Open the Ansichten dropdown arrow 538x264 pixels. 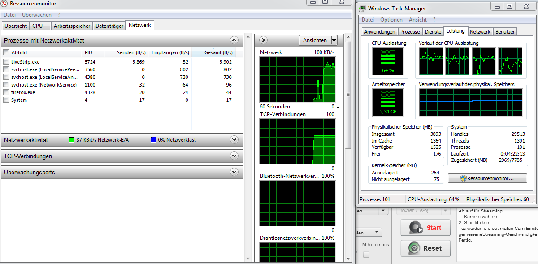(334, 40)
